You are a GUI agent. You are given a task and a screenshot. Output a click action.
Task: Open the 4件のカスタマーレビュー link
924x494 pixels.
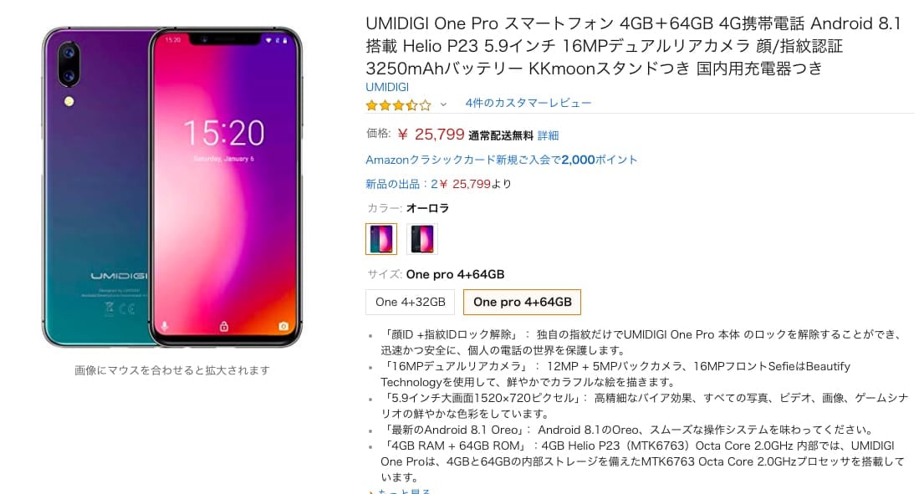528,103
